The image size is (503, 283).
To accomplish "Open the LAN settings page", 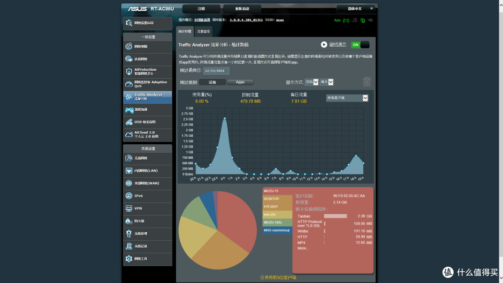I will [x=148, y=171].
